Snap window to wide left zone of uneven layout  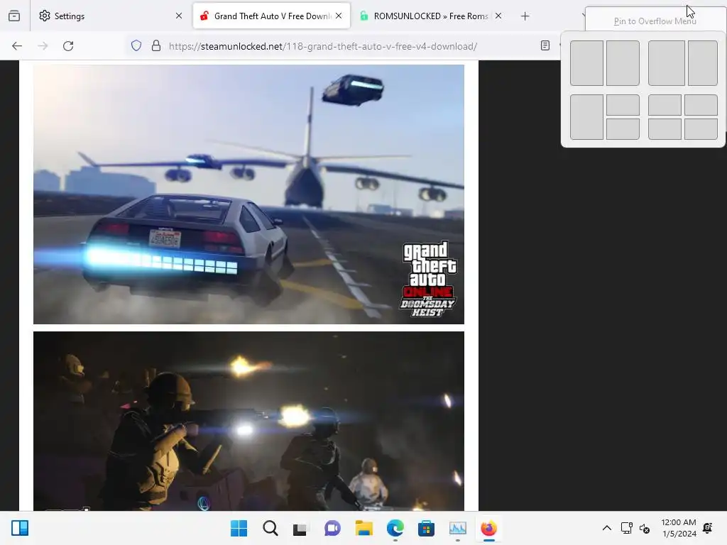click(666, 63)
